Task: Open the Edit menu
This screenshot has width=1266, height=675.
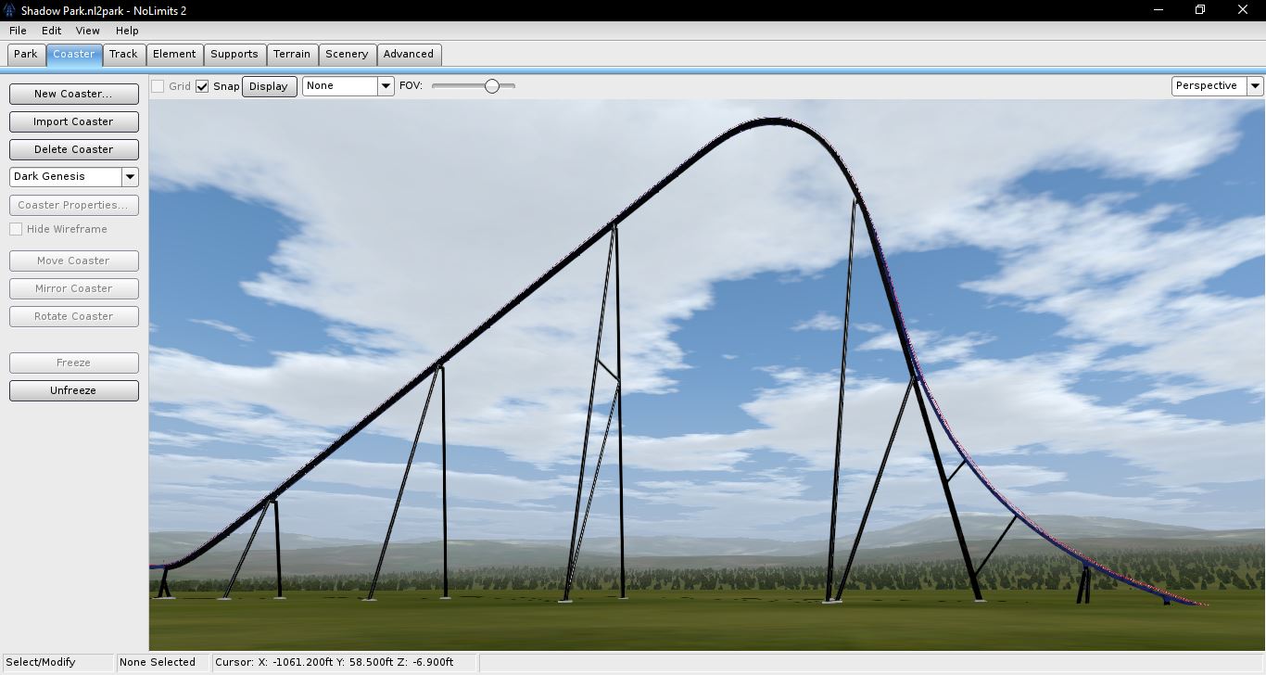Action: point(51,31)
